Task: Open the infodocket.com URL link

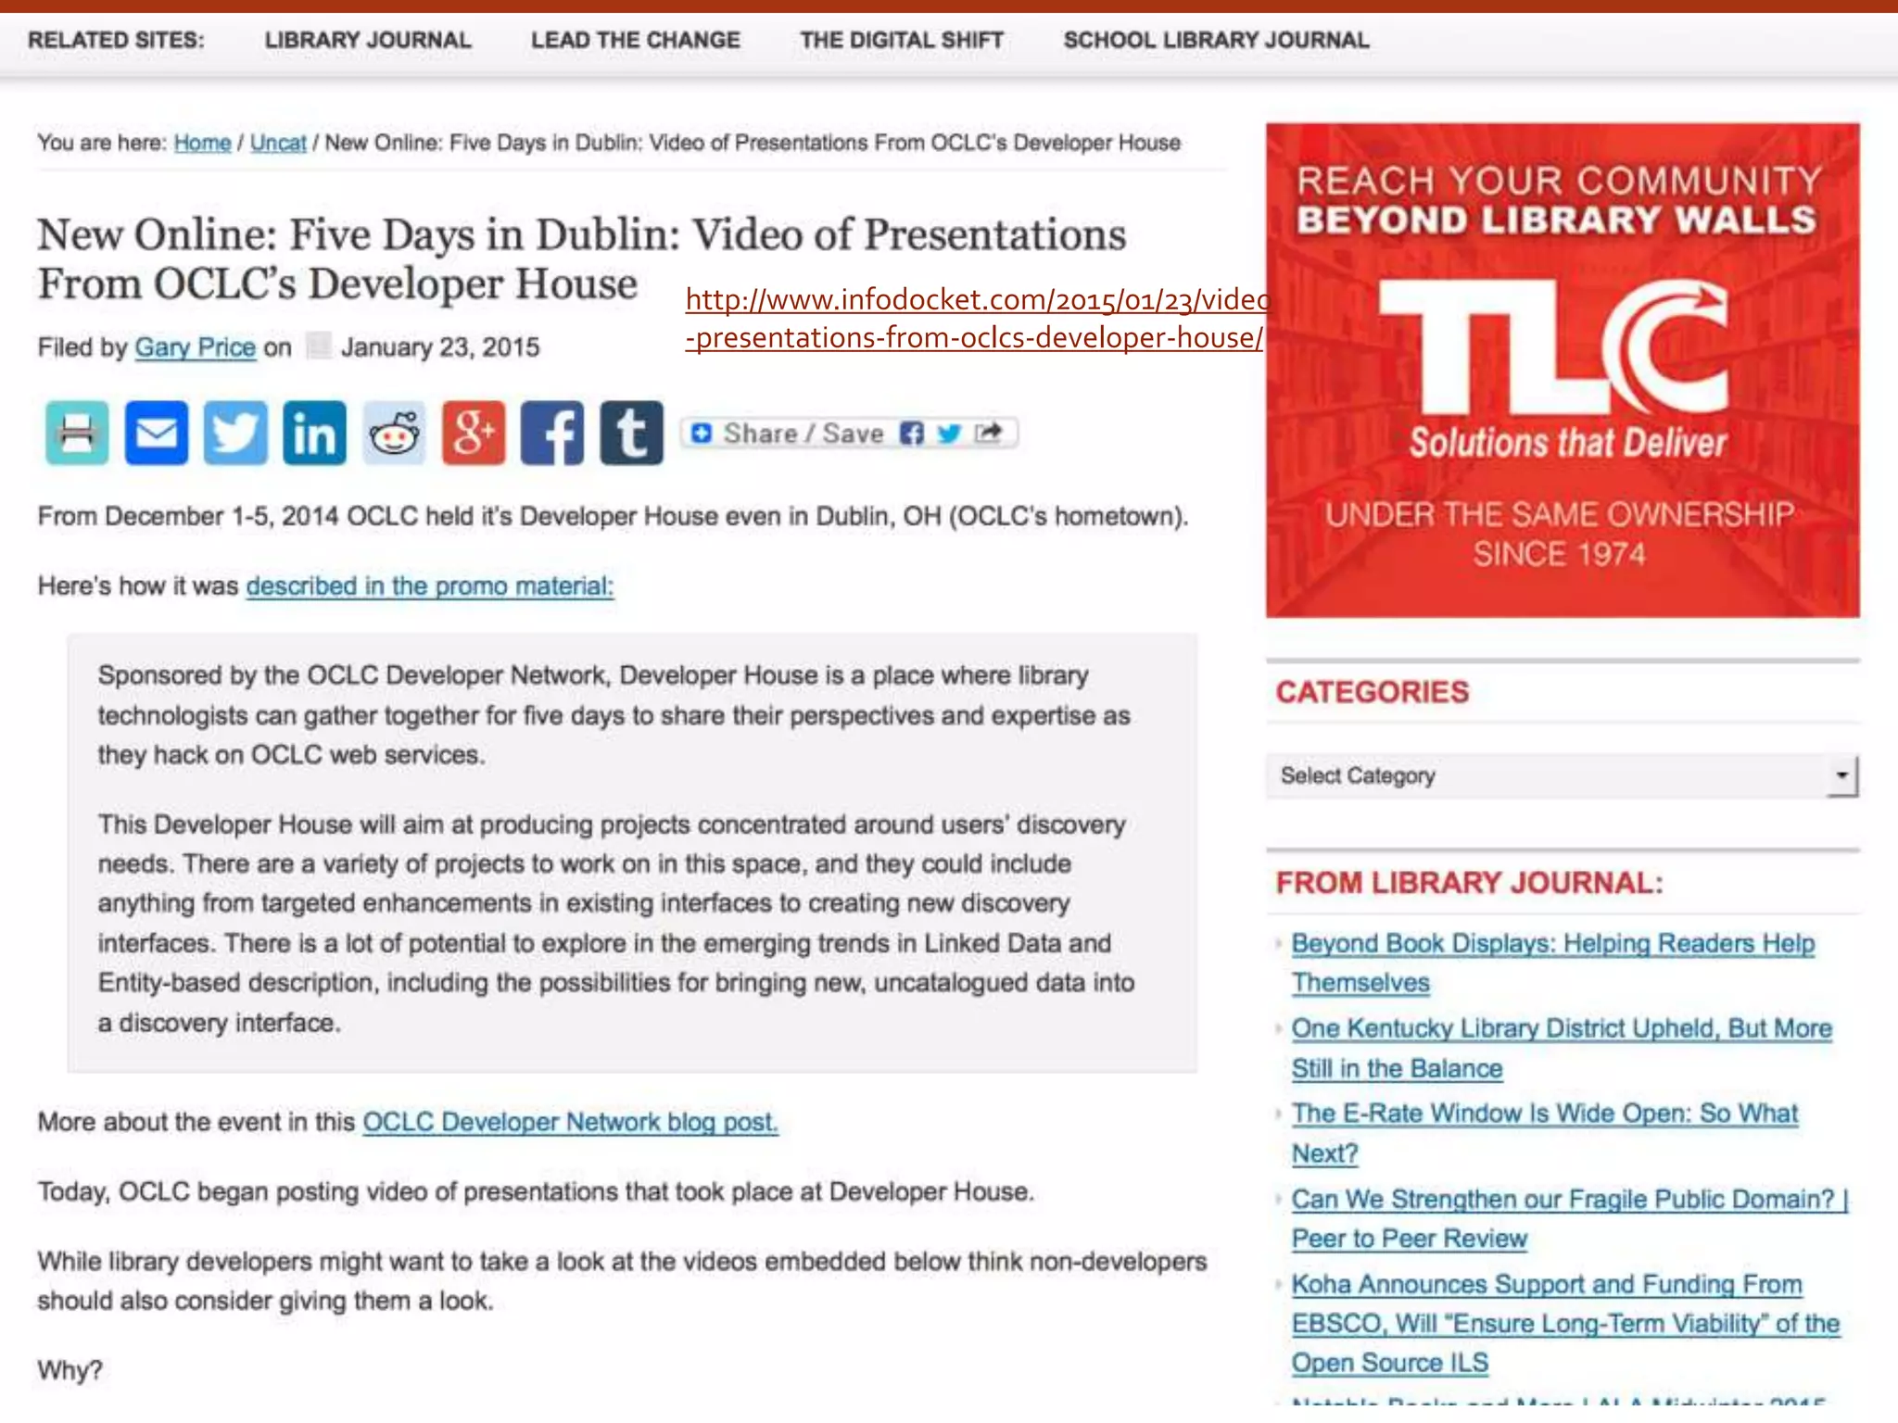Action: click(x=976, y=318)
